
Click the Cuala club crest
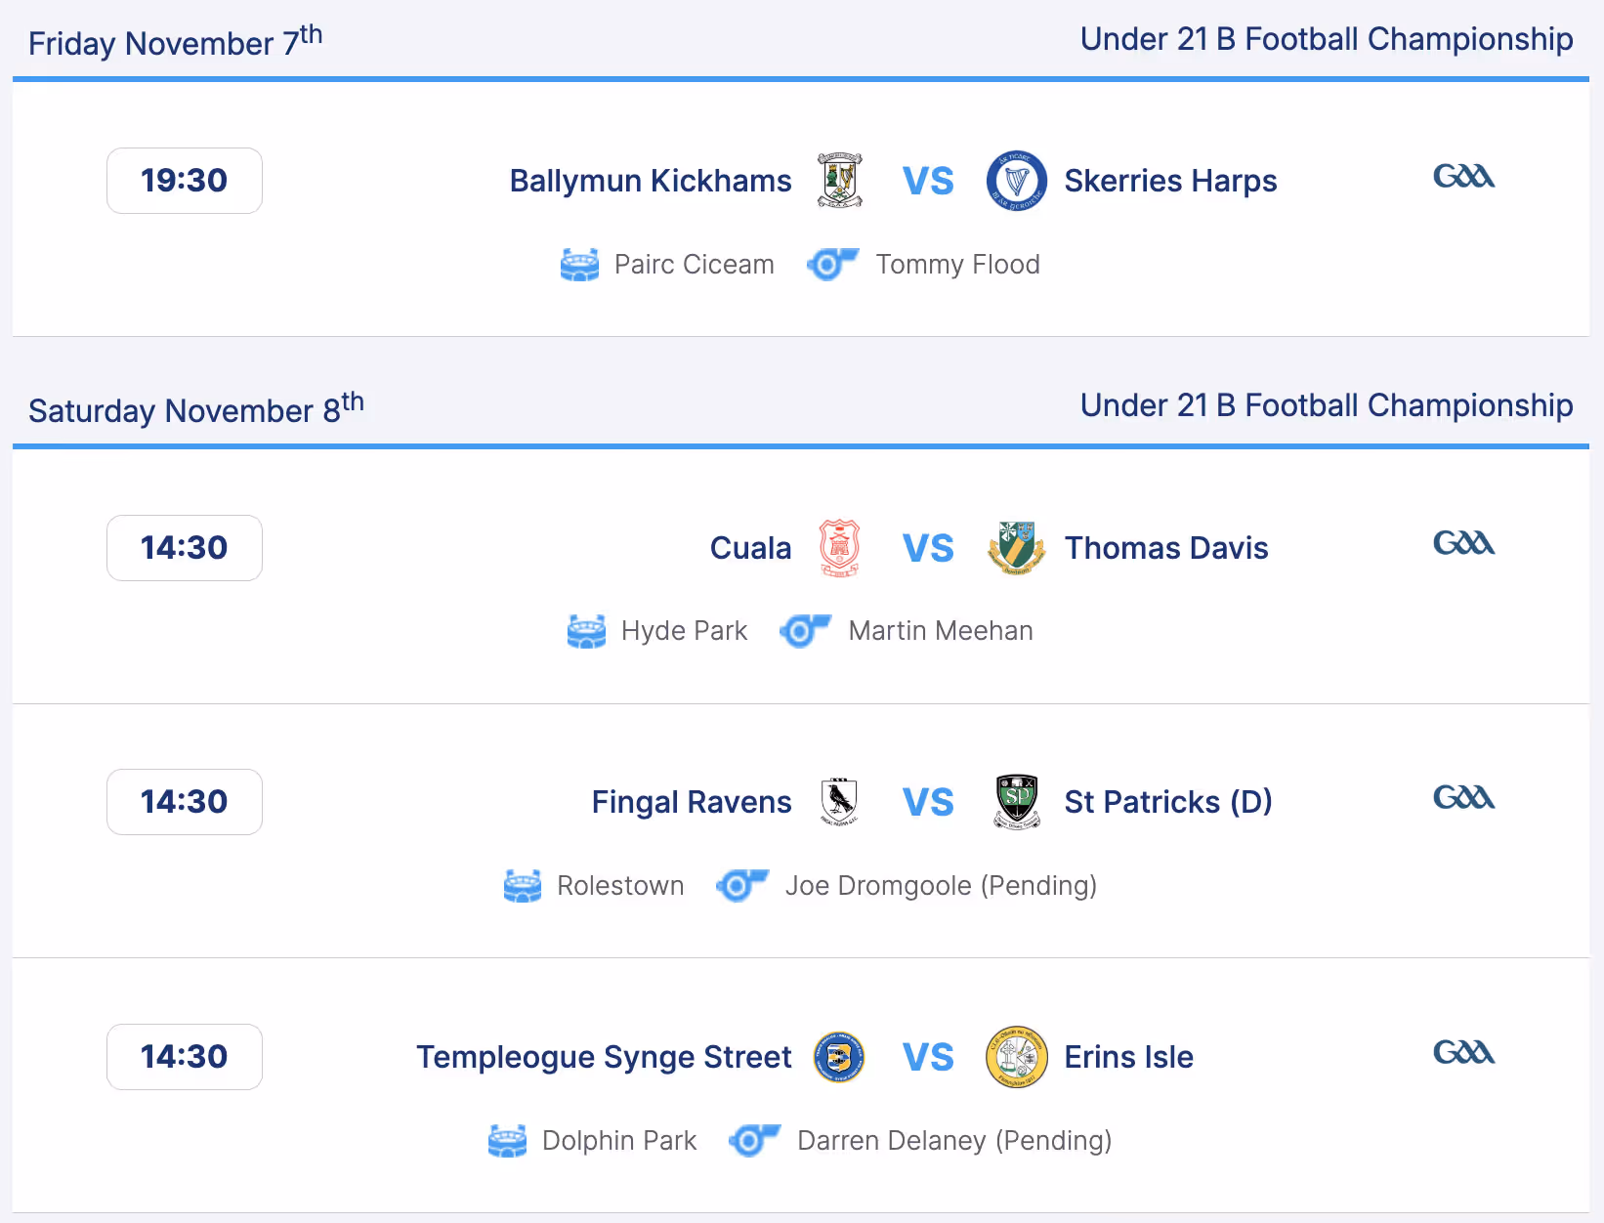tap(839, 548)
